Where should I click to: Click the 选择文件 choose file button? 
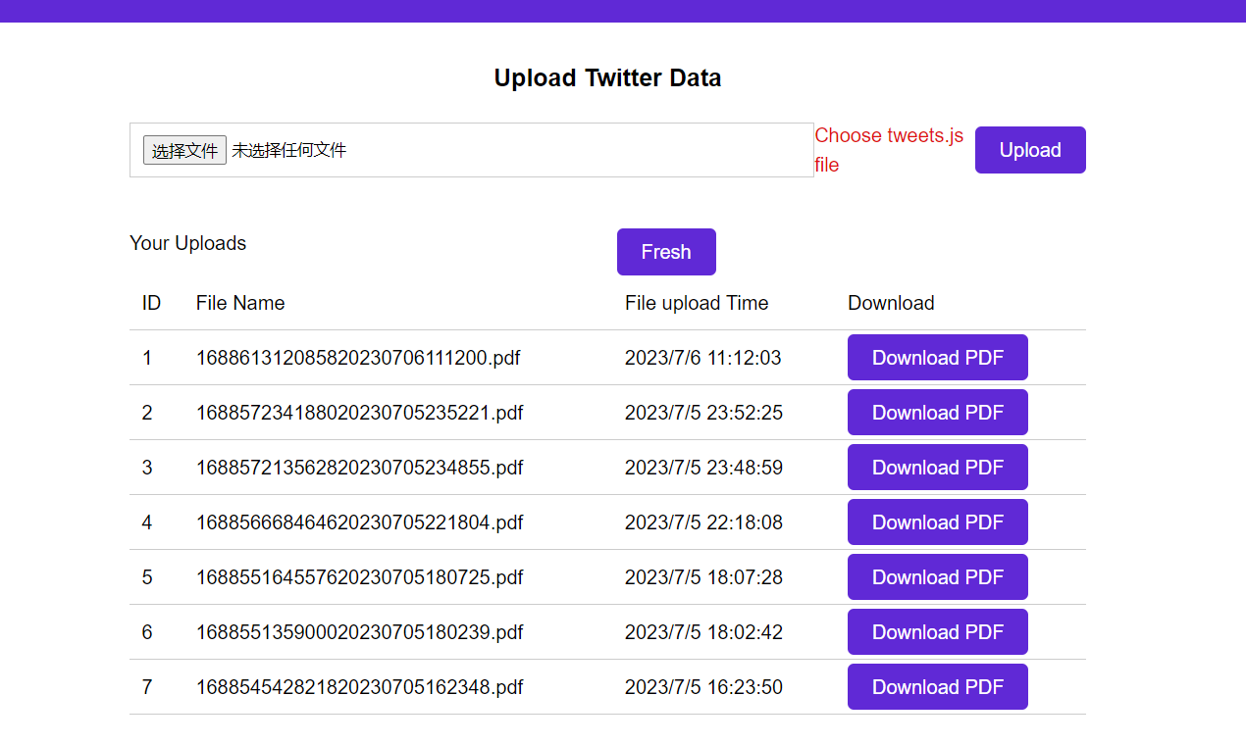[x=184, y=150]
